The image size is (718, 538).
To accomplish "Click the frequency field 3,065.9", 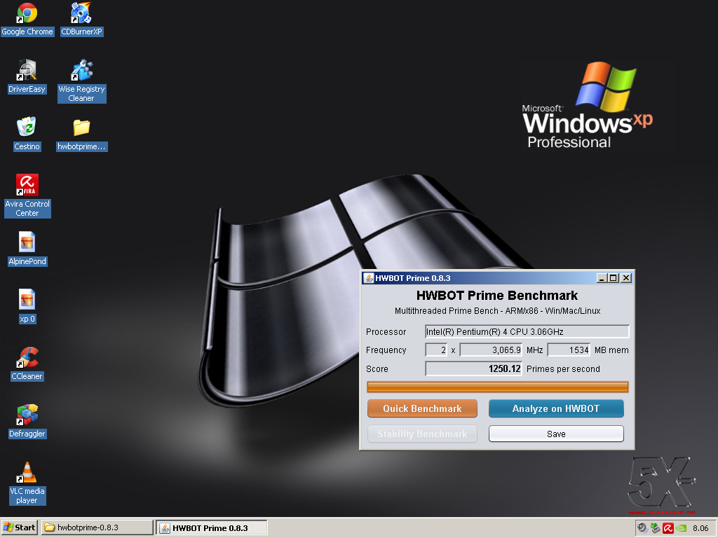I will (x=491, y=350).
